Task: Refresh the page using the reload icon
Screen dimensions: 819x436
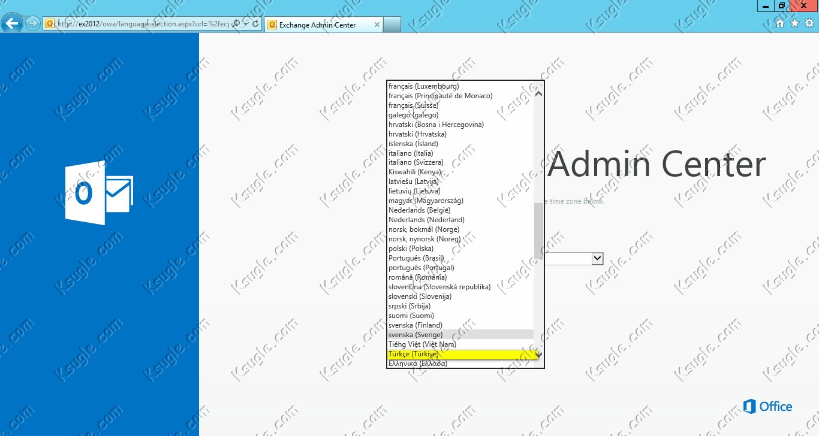Action: (x=256, y=24)
